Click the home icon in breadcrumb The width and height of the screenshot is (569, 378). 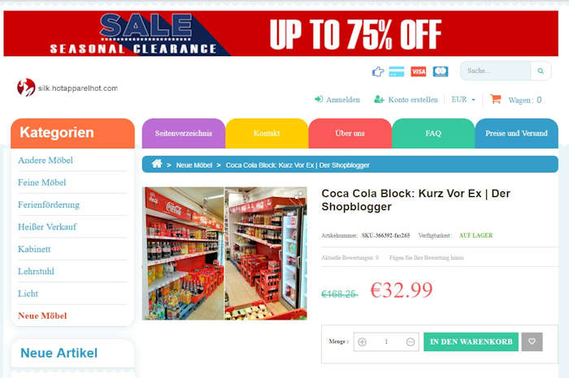click(157, 164)
